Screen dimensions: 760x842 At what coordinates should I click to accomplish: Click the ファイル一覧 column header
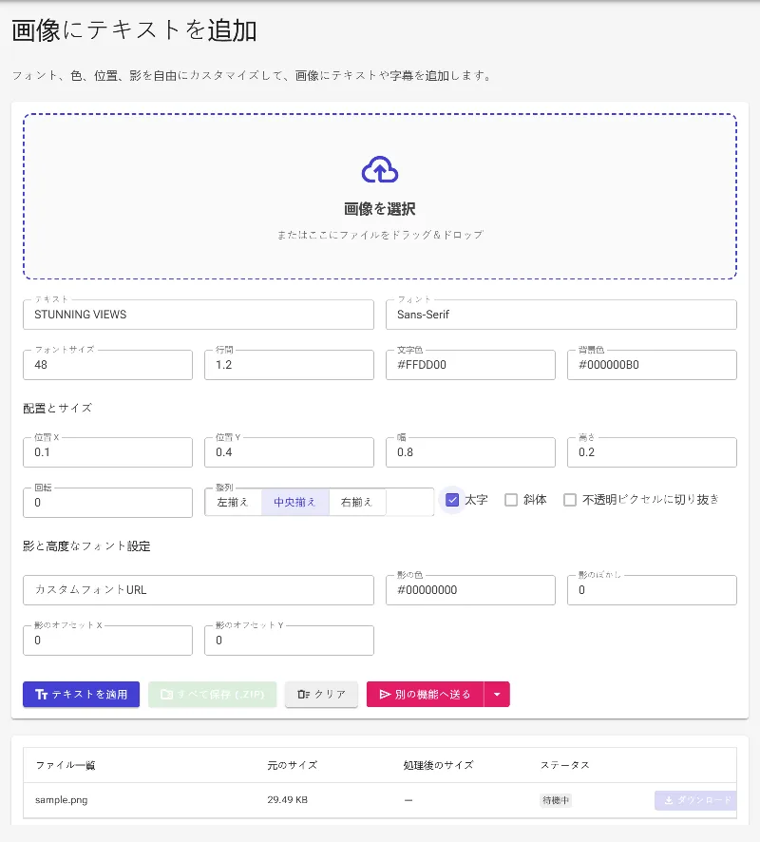pos(66,765)
